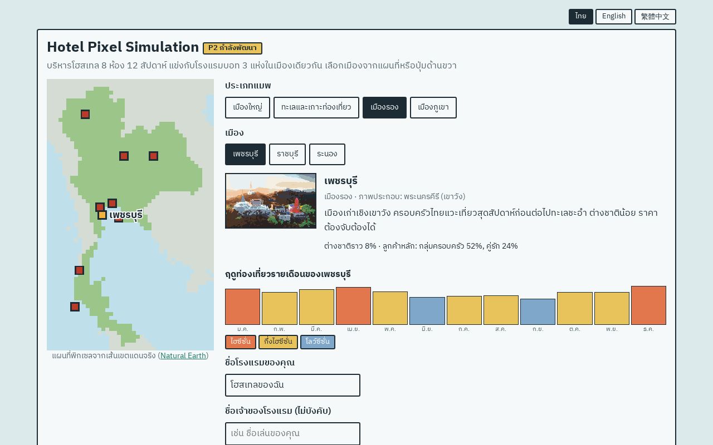Select the yellow highlighted เพชรบุรี map marker

[102, 215]
